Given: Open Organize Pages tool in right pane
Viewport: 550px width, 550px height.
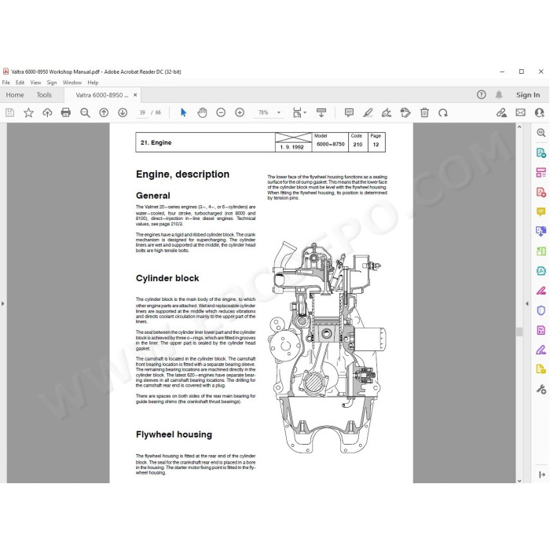Looking at the screenshot, I should click(x=541, y=251).
